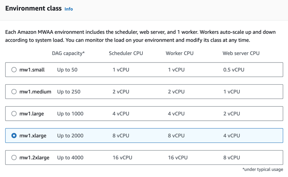288x177 pixels.
Task: Click the Worker CPU column header
Action: (x=179, y=53)
